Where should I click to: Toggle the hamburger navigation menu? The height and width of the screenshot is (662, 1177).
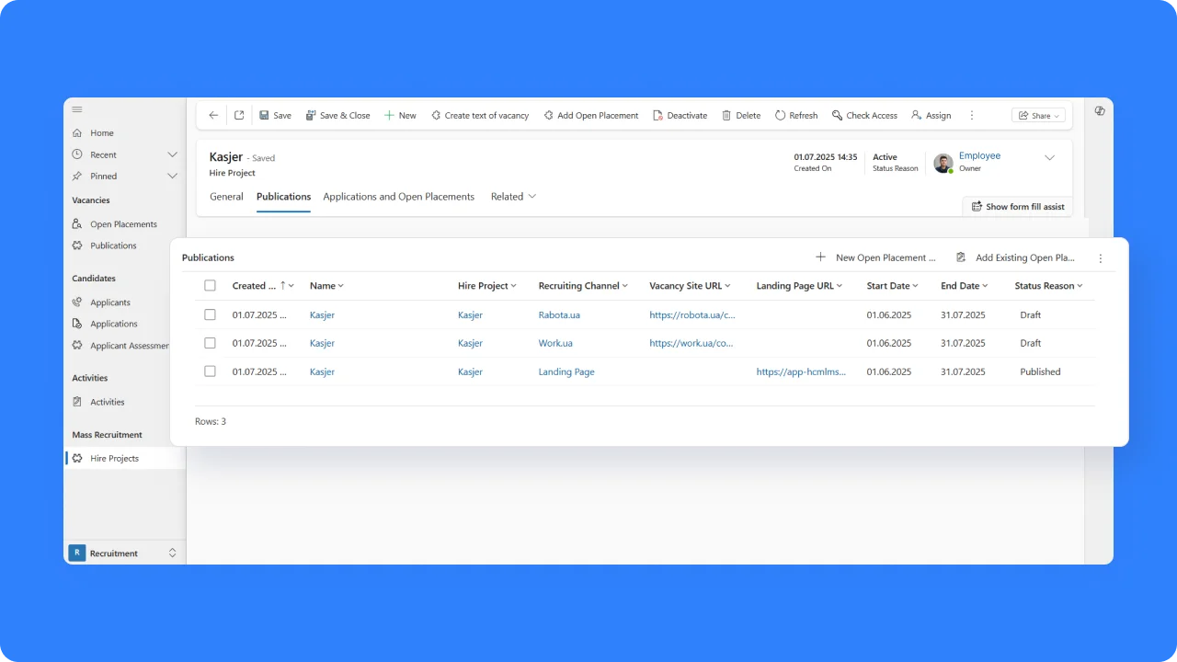point(77,109)
